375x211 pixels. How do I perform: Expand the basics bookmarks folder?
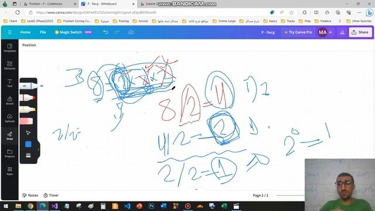click(x=270, y=21)
